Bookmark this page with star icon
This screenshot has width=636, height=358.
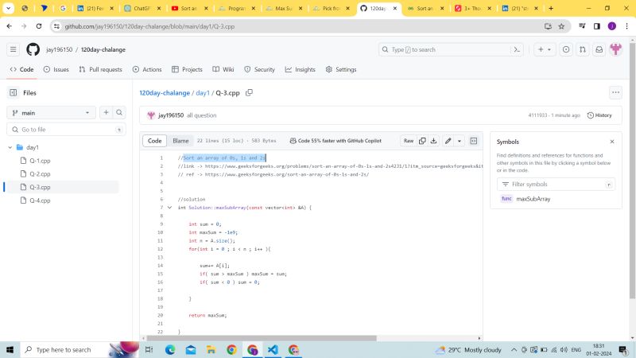tap(561, 26)
